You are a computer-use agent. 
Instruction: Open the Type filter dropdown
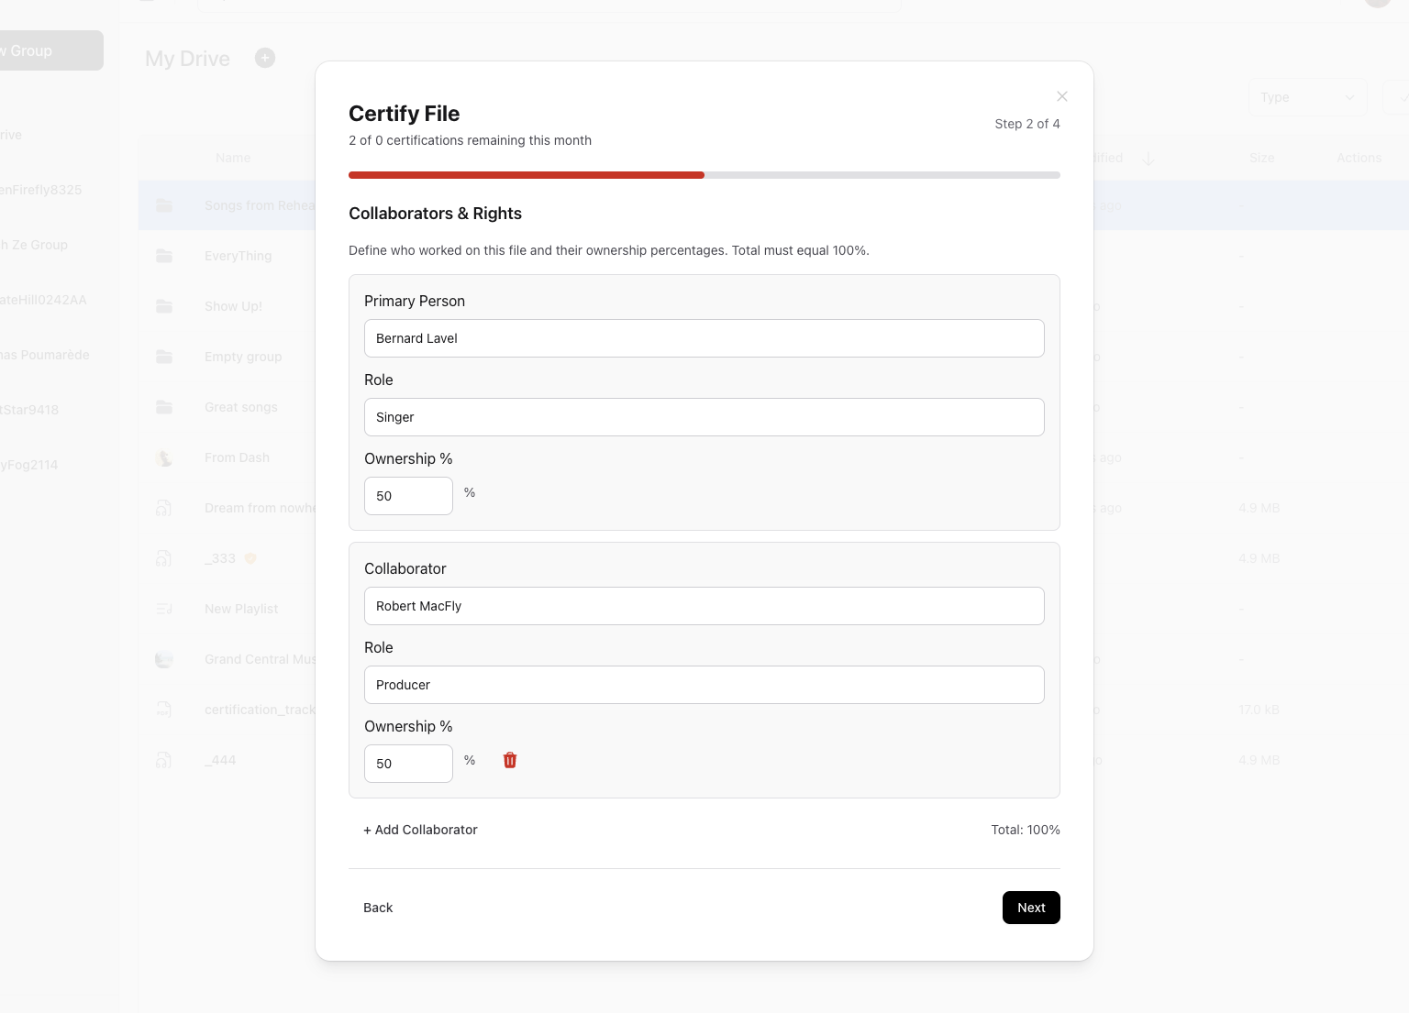(x=1307, y=96)
